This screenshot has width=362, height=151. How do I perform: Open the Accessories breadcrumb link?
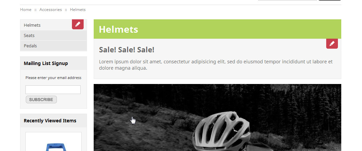click(51, 10)
